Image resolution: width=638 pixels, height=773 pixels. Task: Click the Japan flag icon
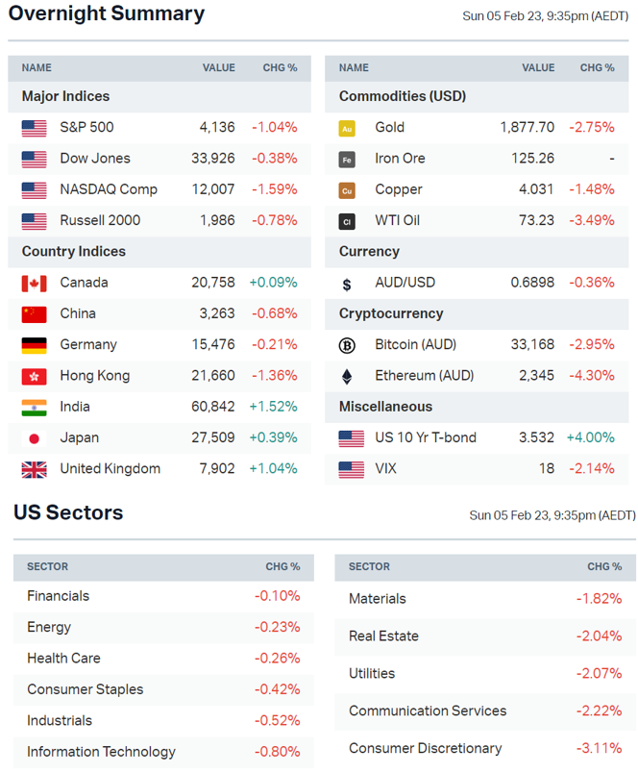[34, 438]
